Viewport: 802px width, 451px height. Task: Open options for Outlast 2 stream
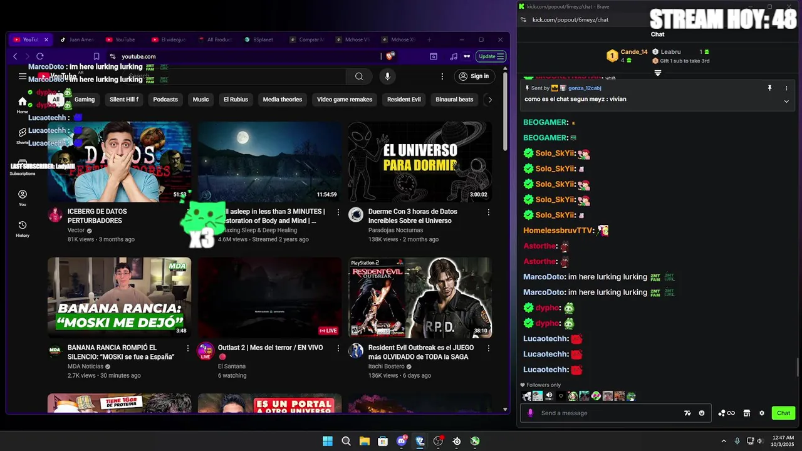pos(338,348)
